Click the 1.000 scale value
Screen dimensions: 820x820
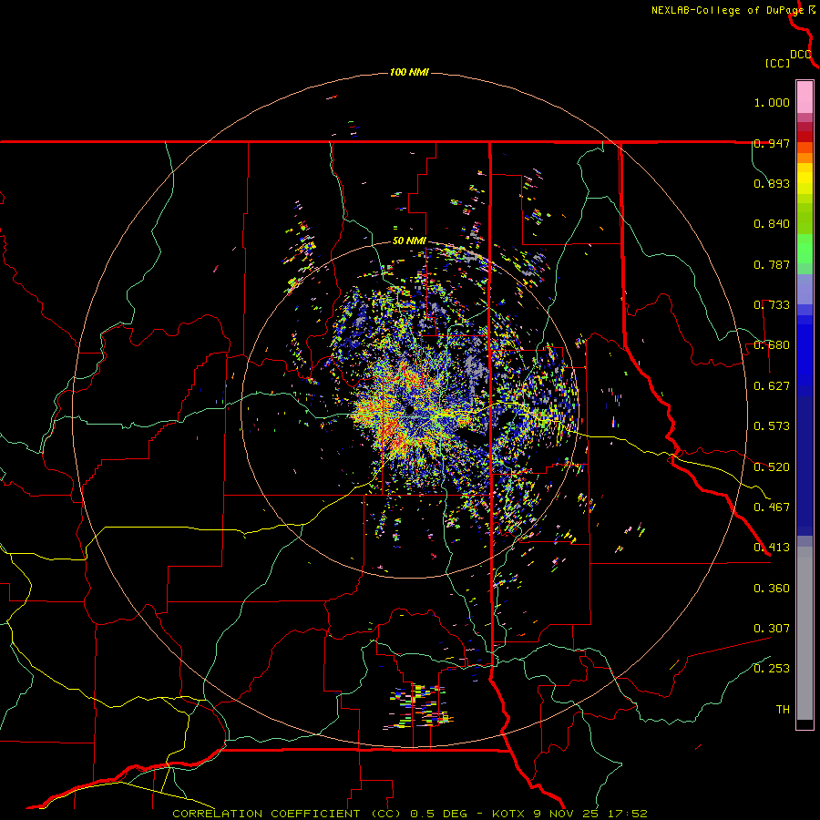772,102
